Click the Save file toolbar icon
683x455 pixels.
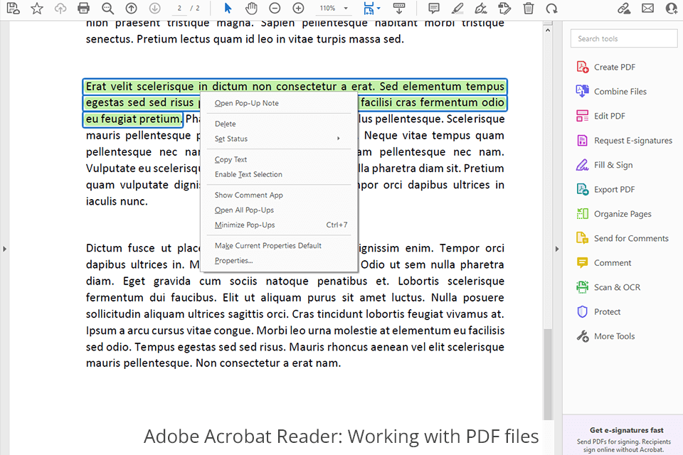14,9
